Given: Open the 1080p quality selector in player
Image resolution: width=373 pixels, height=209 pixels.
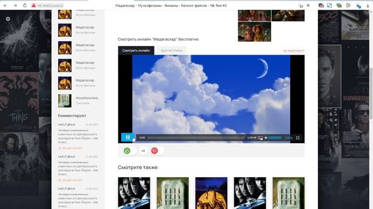Looking at the screenshot, I should tap(288, 138).
